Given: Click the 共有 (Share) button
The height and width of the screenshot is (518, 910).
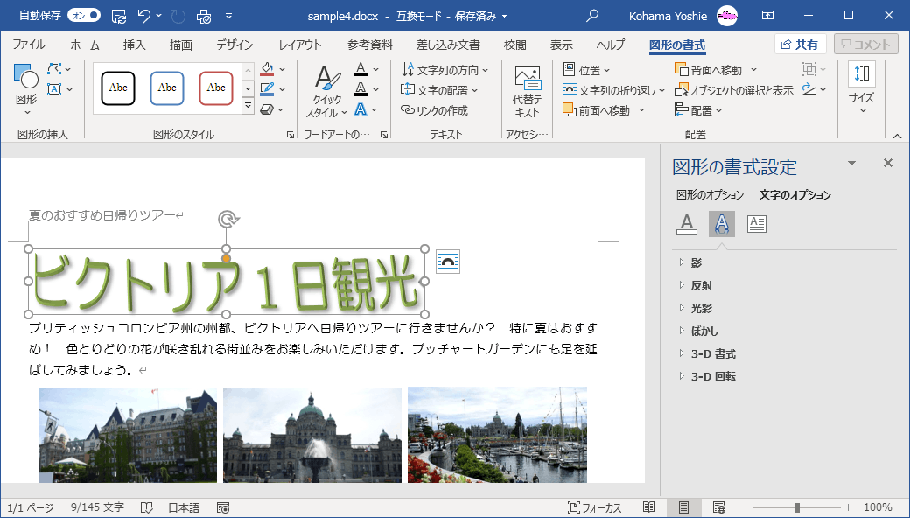Looking at the screenshot, I should (x=800, y=45).
